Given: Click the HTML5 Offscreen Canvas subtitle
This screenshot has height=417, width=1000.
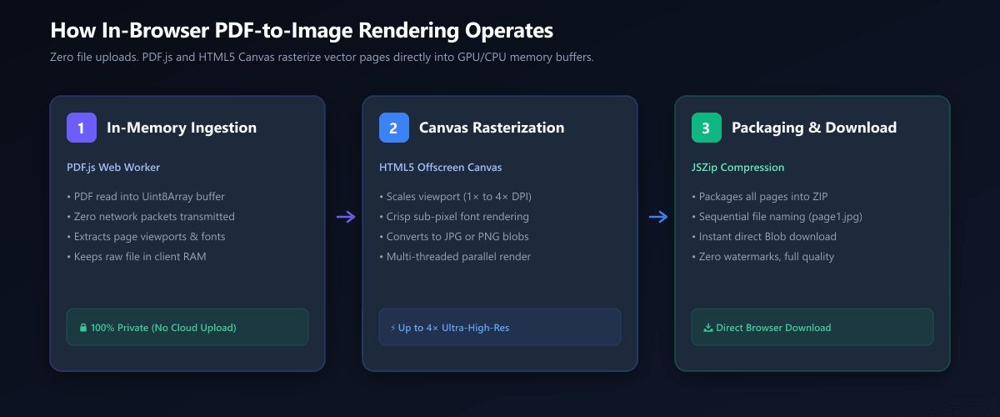Looking at the screenshot, I should pos(441,167).
